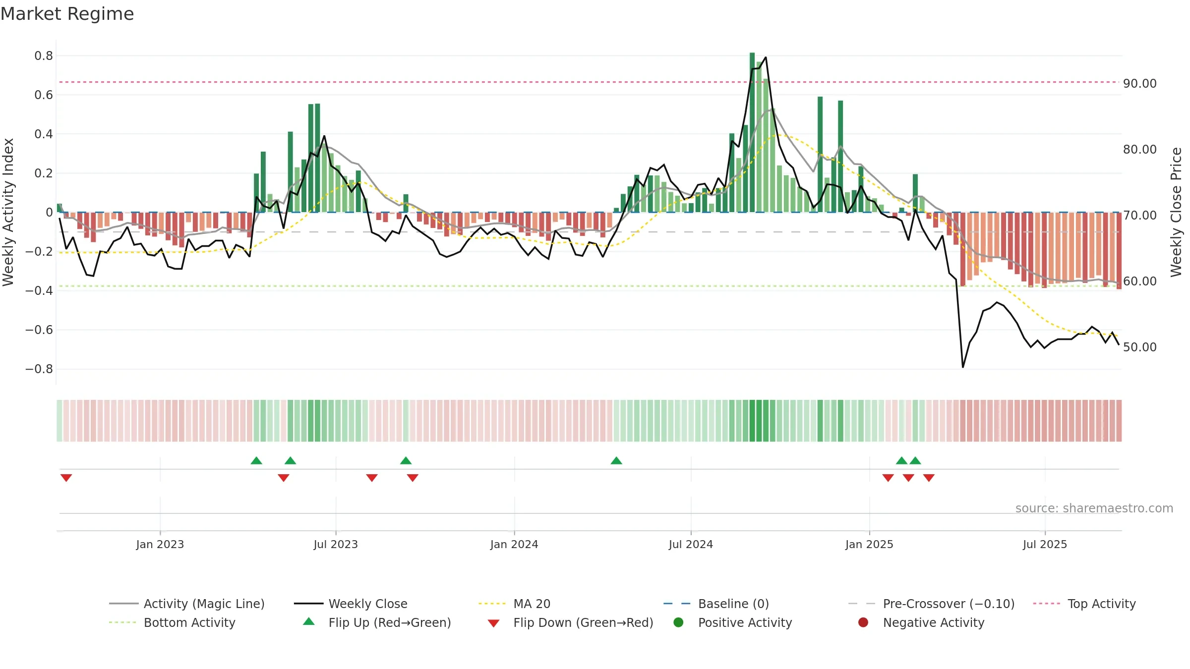Click the 80.00 price axis label
Viewport: 1190px width, 669px height.
click(1140, 149)
